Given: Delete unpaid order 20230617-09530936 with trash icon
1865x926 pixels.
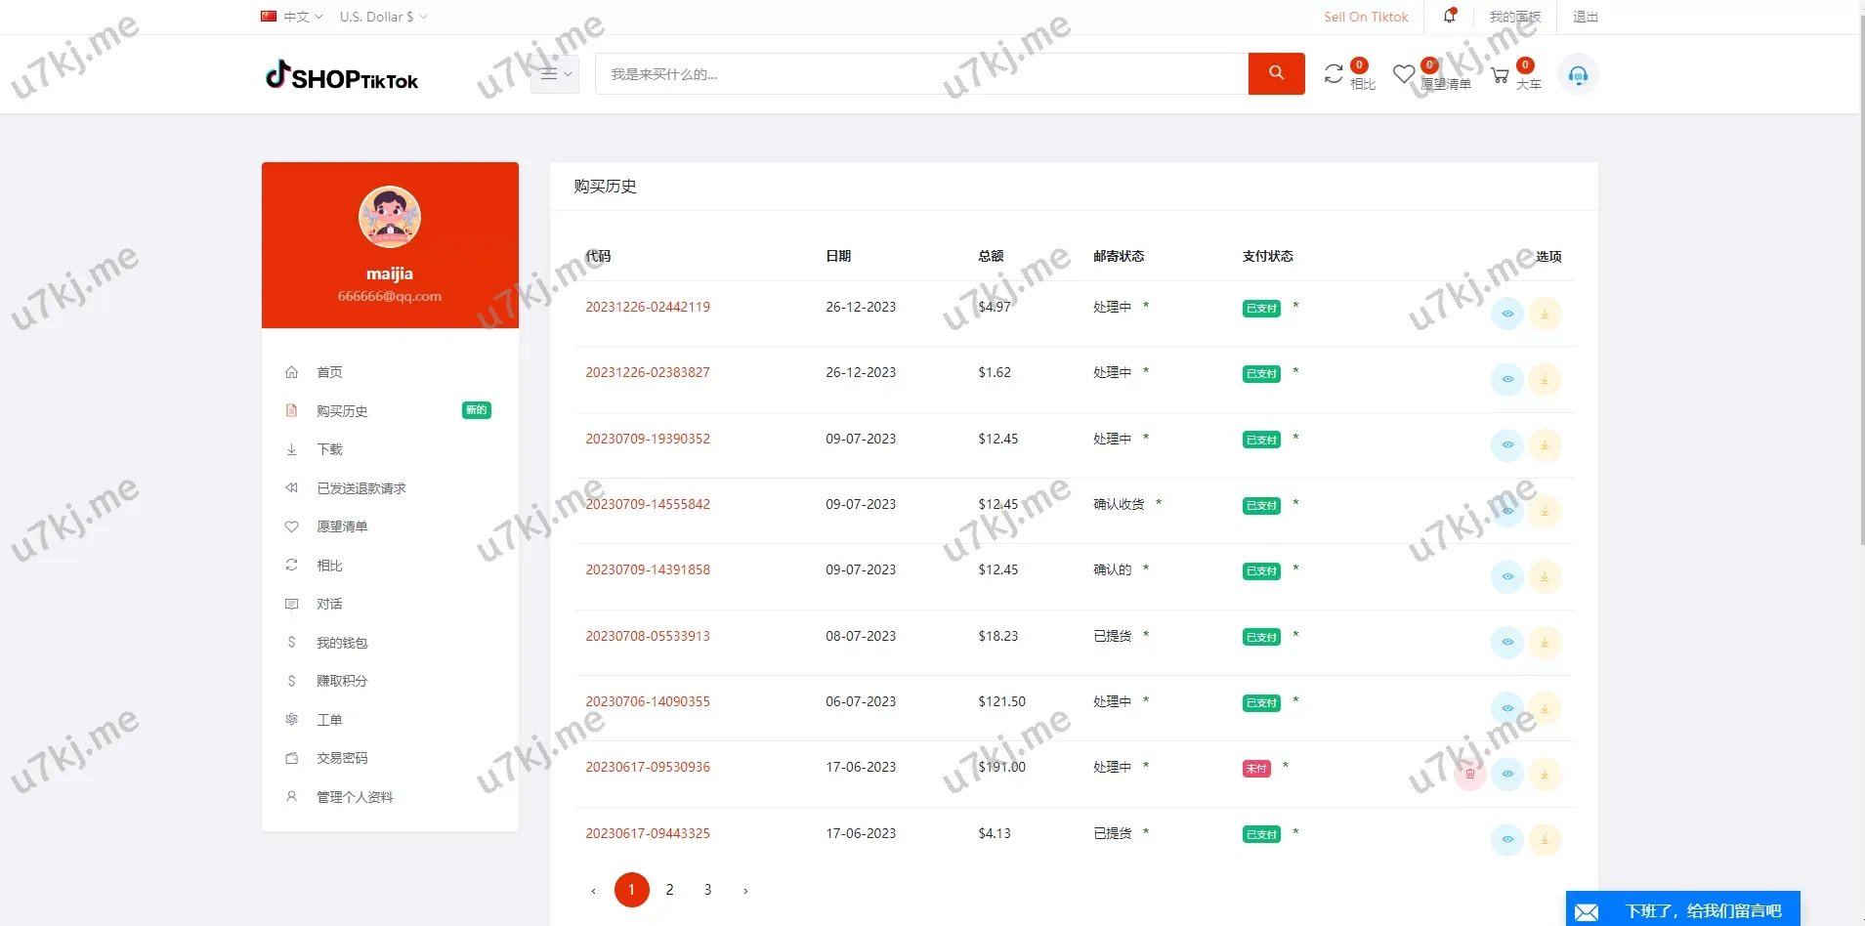Looking at the screenshot, I should coord(1470,774).
